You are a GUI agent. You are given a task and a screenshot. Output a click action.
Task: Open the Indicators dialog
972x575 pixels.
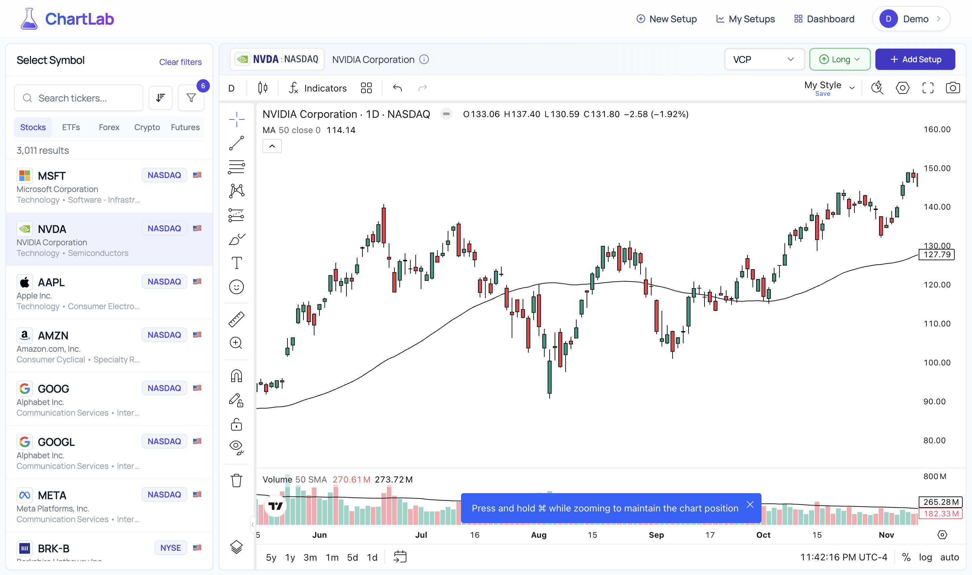pos(318,88)
